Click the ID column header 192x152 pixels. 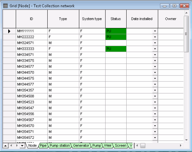(x=32, y=19)
